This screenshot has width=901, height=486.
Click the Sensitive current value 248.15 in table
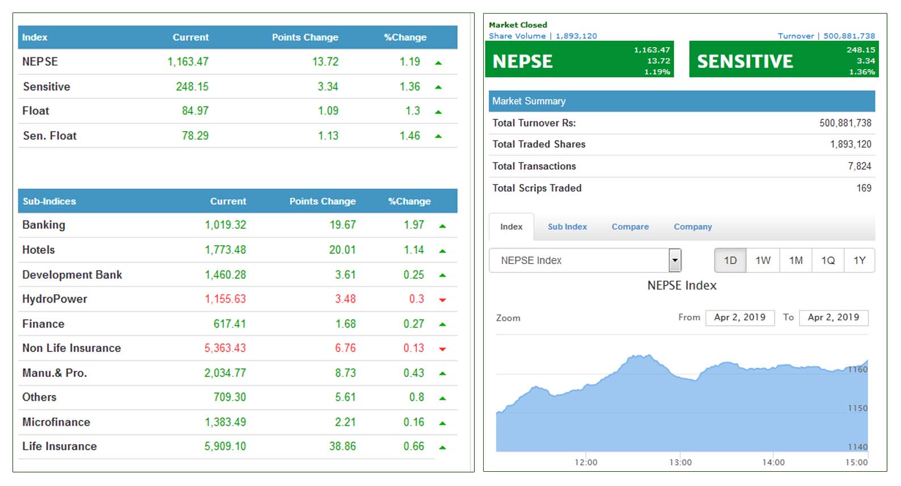(x=192, y=87)
